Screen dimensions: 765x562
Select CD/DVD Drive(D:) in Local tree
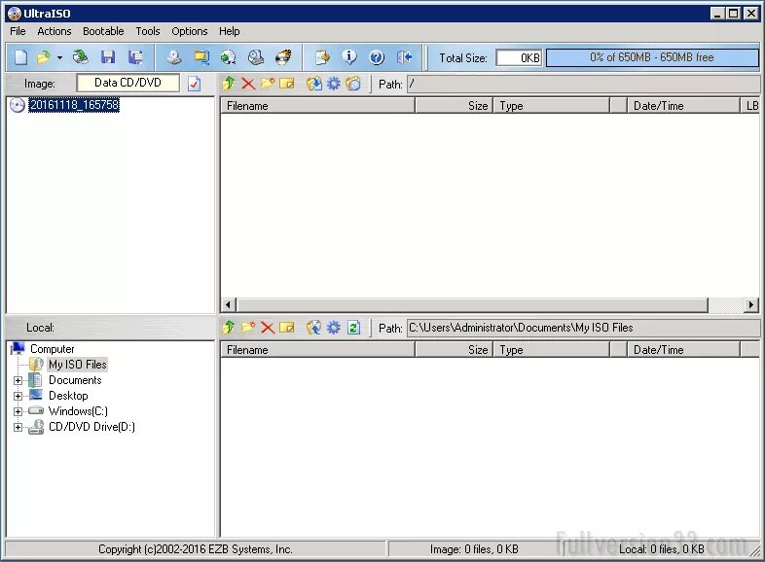click(91, 427)
